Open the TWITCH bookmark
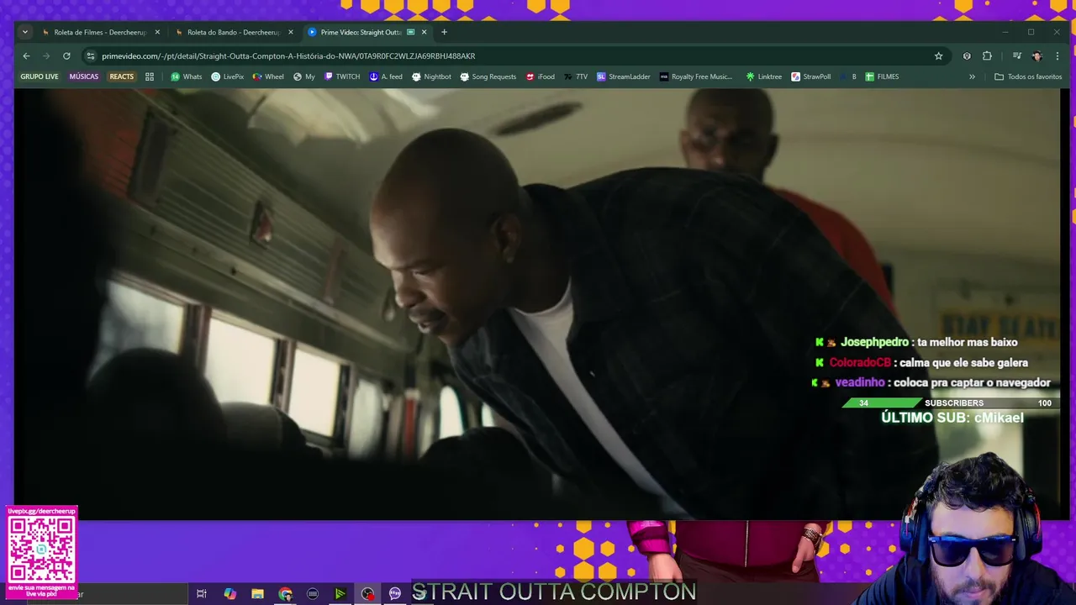This screenshot has height=605, width=1076. tap(342, 76)
